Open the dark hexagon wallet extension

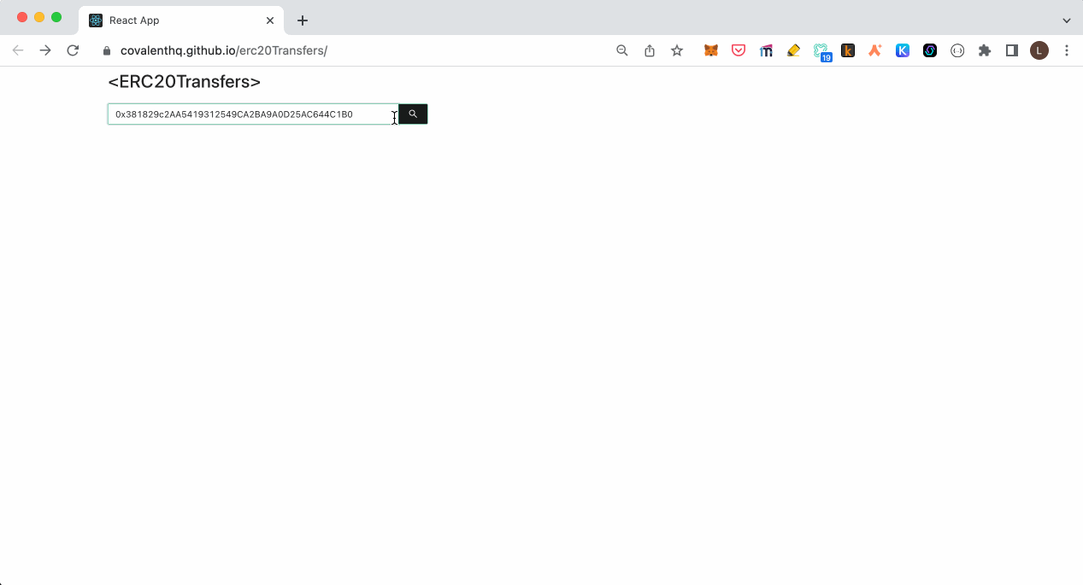929,50
